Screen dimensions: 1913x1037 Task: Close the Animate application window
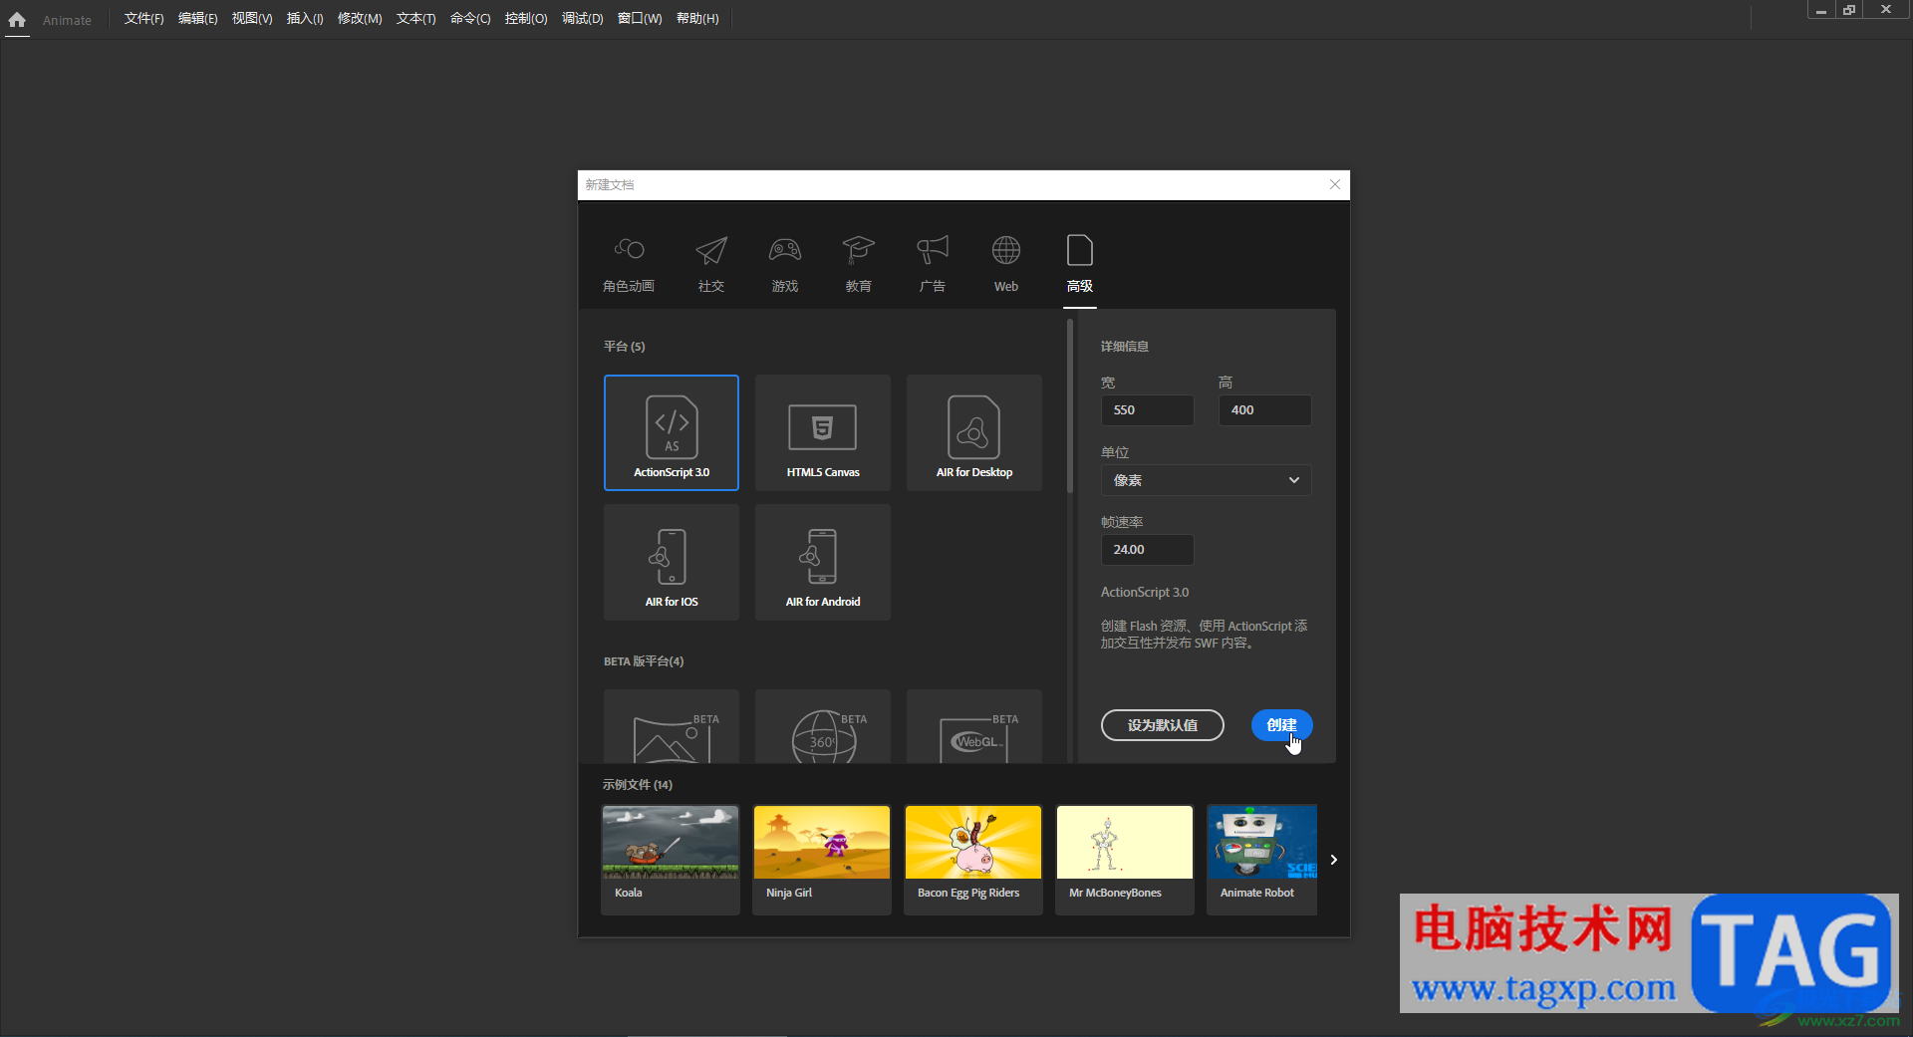(1886, 10)
